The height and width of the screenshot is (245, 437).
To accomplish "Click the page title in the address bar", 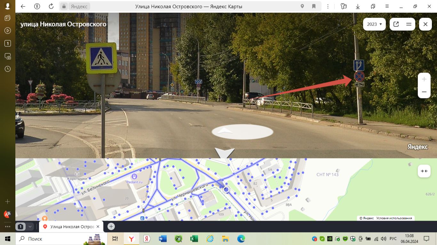I will pyautogui.click(x=189, y=6).
